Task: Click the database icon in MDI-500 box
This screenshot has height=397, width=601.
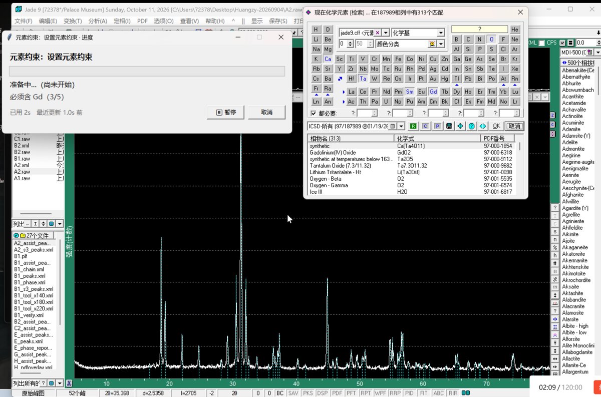Action: click(590, 53)
